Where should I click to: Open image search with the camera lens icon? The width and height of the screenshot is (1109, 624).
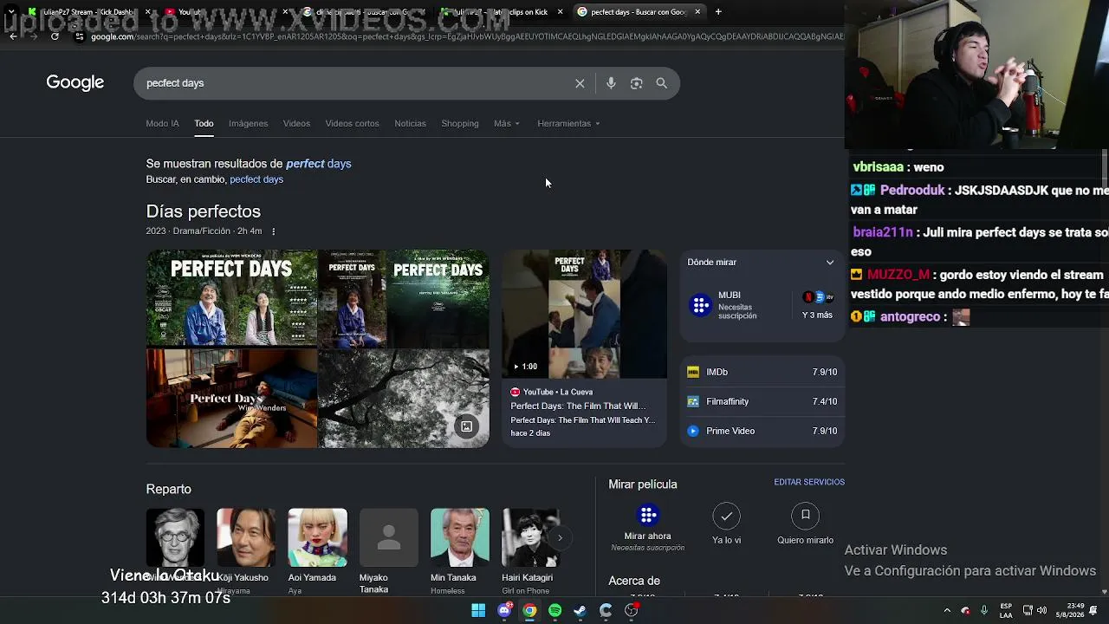point(636,83)
